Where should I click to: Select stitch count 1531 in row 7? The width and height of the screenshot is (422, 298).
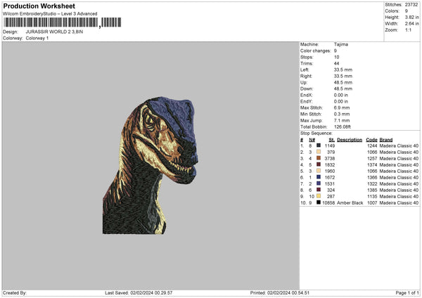coord(330,183)
